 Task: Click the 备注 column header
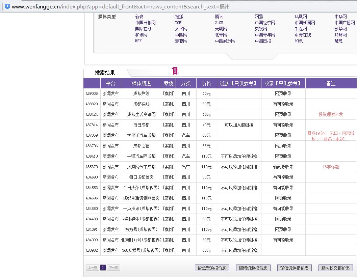click(x=331, y=83)
